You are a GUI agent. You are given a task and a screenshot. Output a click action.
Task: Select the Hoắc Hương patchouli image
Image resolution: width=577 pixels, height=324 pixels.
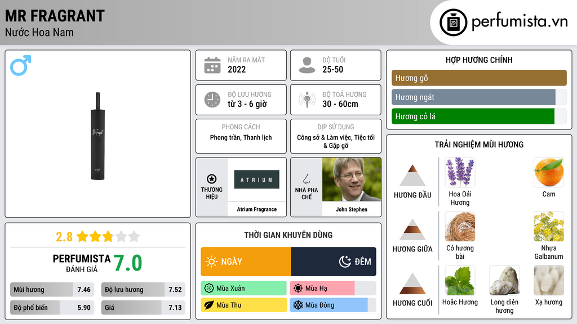pos(460,280)
